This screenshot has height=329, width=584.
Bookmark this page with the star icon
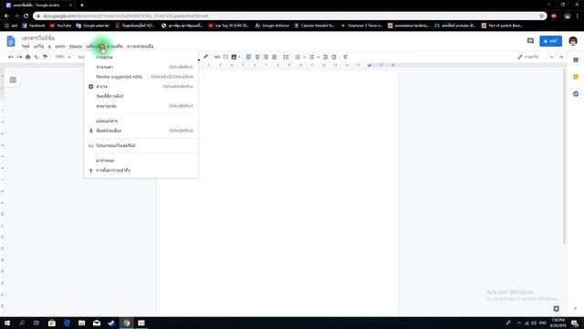541,16
